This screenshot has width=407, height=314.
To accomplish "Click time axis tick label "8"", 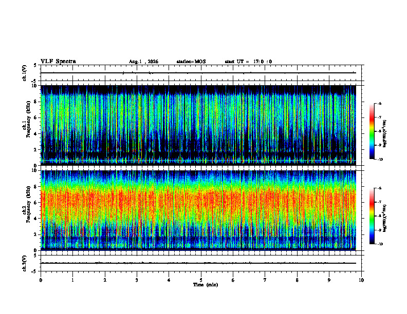I will (x=297, y=280).
